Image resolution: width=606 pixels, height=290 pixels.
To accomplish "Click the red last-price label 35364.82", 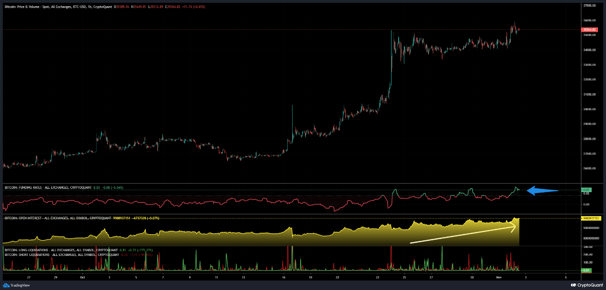I will 590,29.
